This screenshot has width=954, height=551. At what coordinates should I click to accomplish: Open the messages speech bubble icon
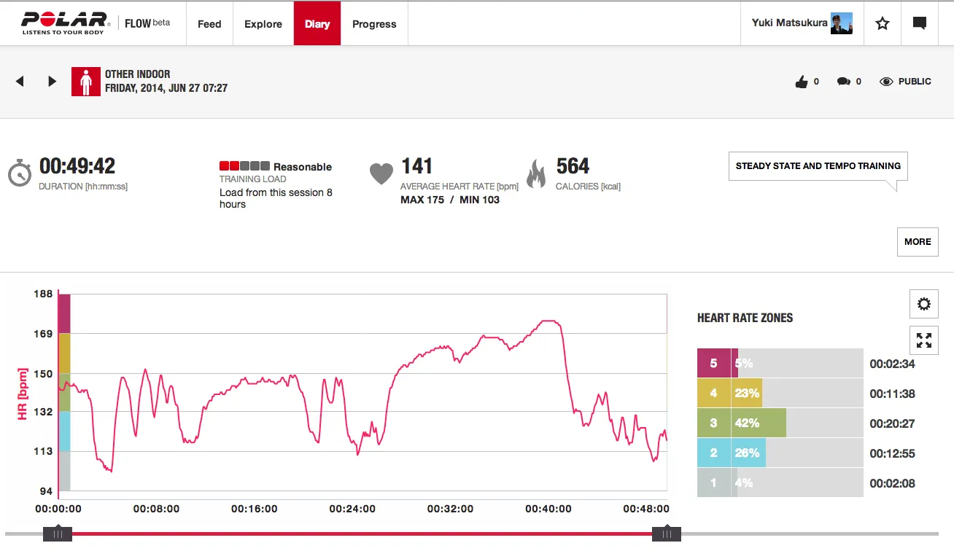pyautogui.click(x=919, y=23)
